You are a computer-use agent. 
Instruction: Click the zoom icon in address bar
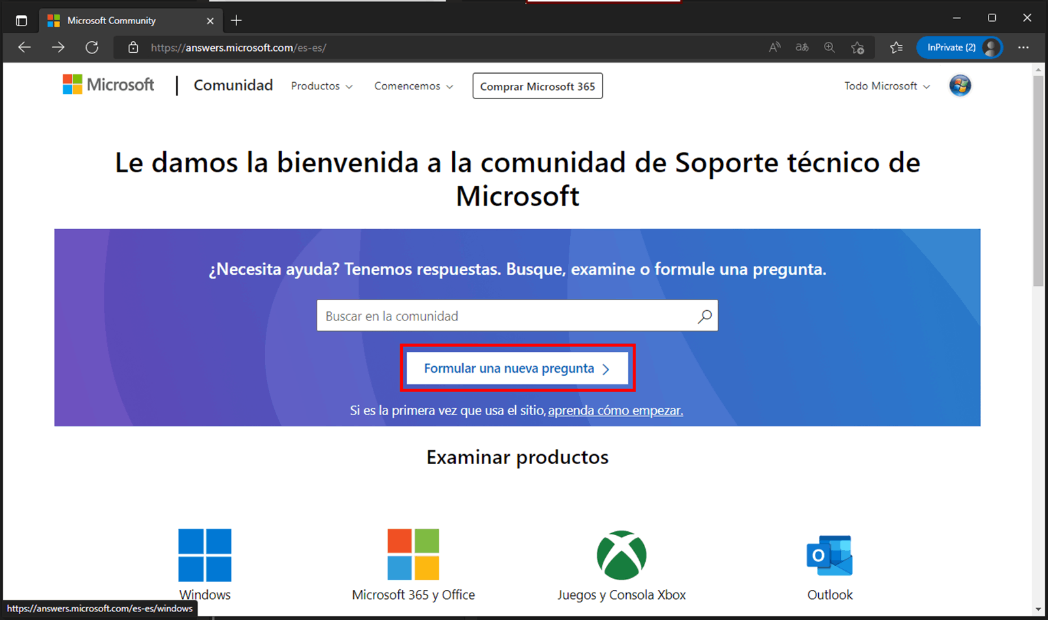(x=829, y=47)
